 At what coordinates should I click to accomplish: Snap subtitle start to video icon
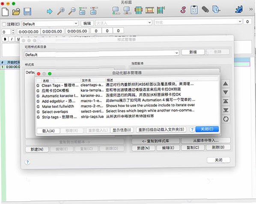click(x=116, y=11)
